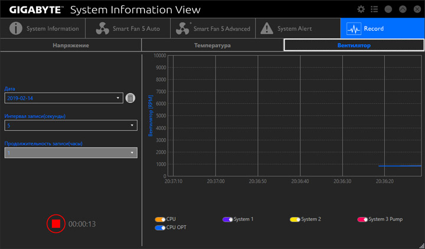Viewport: 425px width, 249px height.
Task: Click the 20:36:20 time axis label
Action: click(x=385, y=181)
